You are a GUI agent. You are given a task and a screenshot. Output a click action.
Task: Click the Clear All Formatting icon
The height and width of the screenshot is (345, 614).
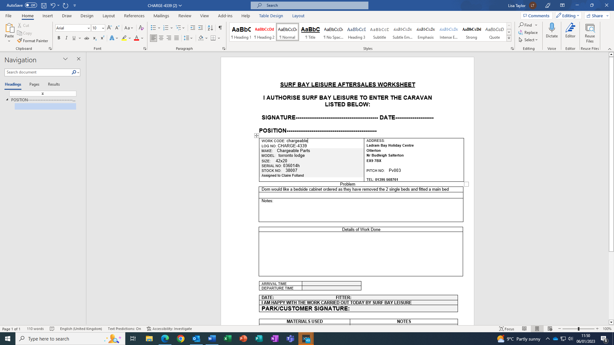[141, 28]
